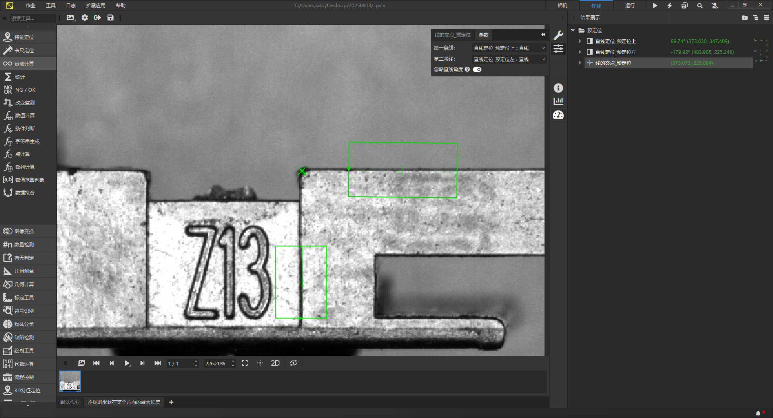Open the 缺陷检测 defect detection tools
Viewport: 773px width, 418px height.
tap(24, 338)
